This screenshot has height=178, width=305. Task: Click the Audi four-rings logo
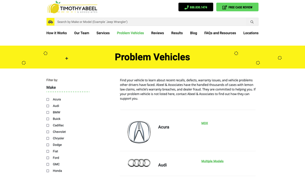(x=139, y=163)
